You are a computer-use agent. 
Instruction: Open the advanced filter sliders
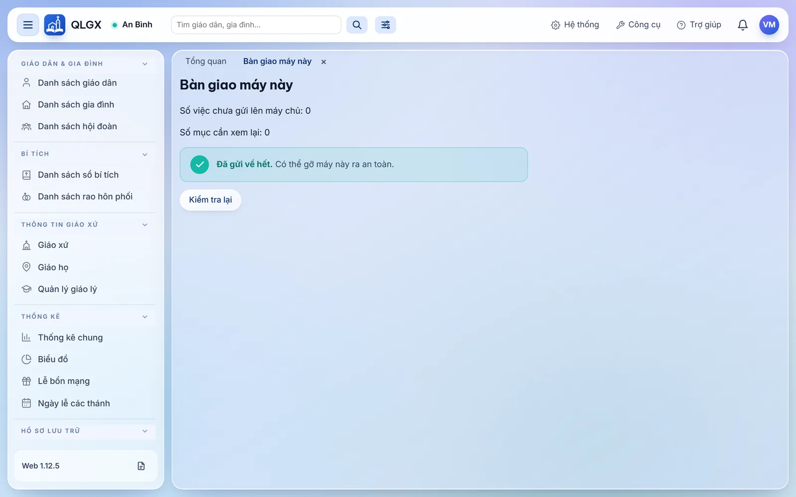pos(386,25)
